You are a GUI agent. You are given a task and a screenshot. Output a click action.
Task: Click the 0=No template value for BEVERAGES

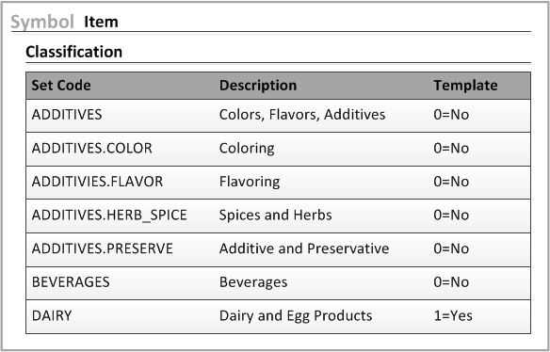(x=451, y=282)
